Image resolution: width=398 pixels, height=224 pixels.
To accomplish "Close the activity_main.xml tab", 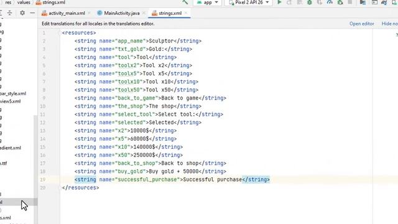I will [89, 13].
